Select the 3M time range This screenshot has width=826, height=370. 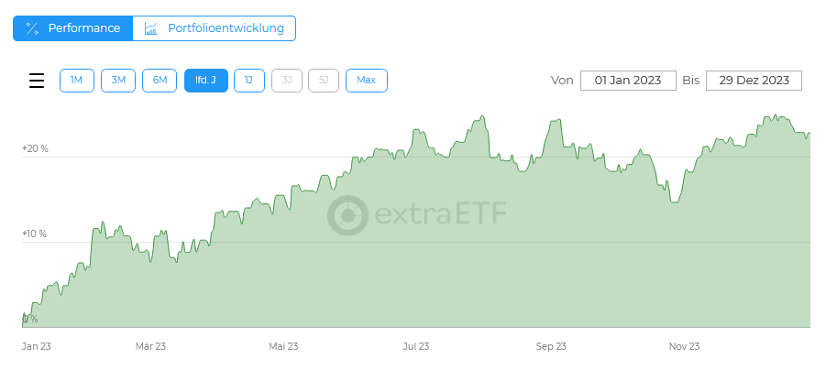point(118,81)
